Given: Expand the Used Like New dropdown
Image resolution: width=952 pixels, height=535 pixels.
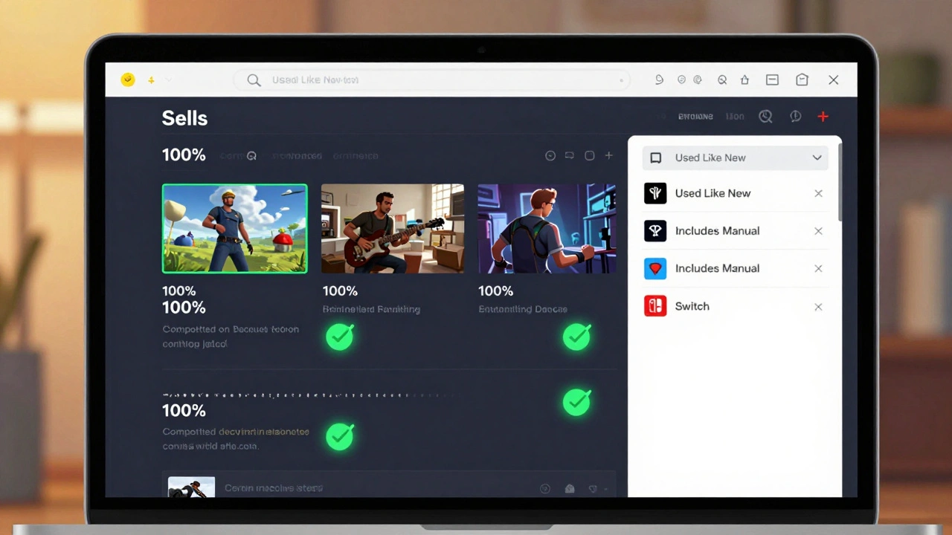Looking at the screenshot, I should 817,158.
